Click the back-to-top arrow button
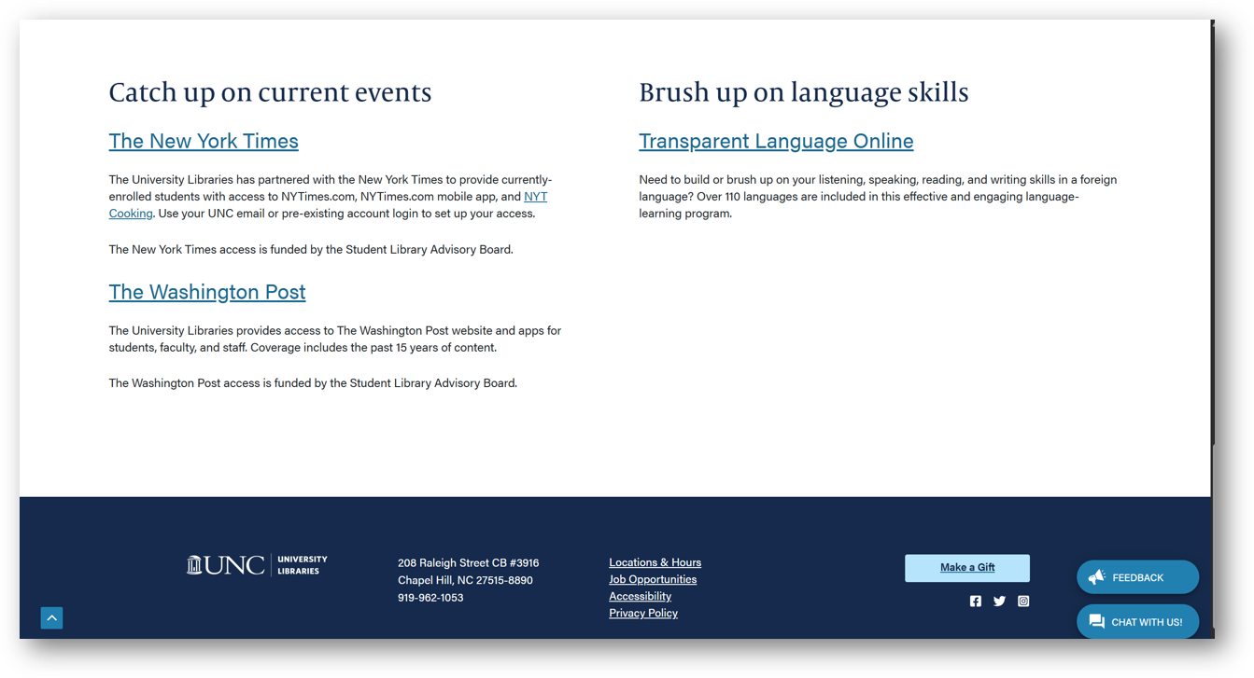Viewport: 1254px width, 678px height. 51,617
